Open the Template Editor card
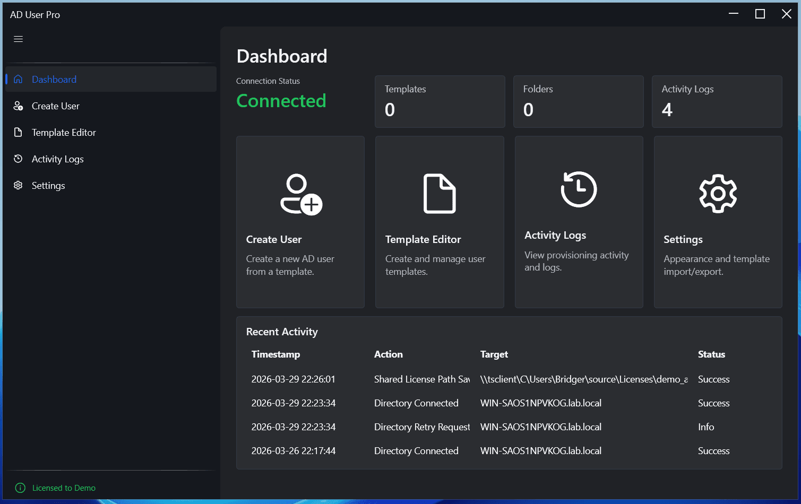Screen dimensions: 801x504 point(439,222)
